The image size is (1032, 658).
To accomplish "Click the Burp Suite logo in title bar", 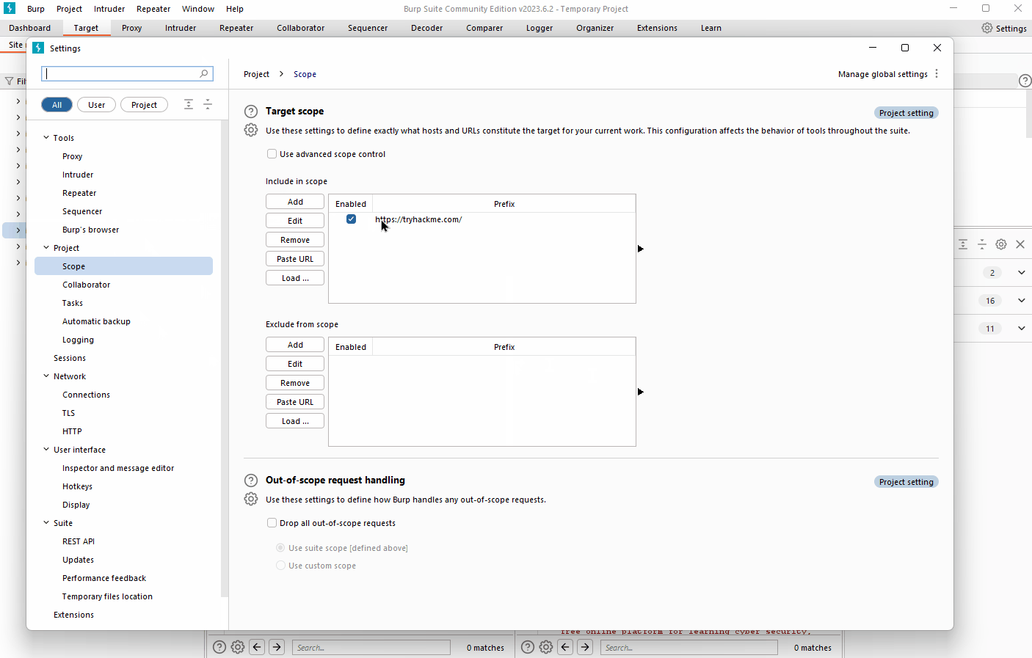I will click(10, 8).
